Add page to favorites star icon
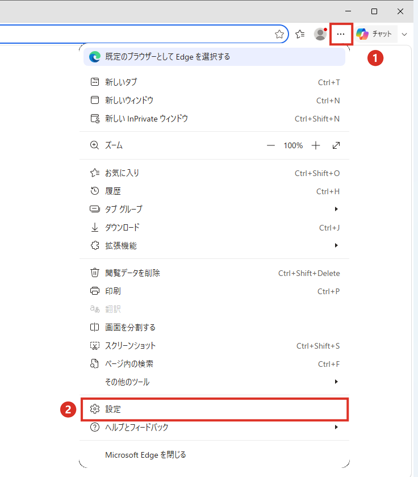Screen dimensions: 418x477 279,34
